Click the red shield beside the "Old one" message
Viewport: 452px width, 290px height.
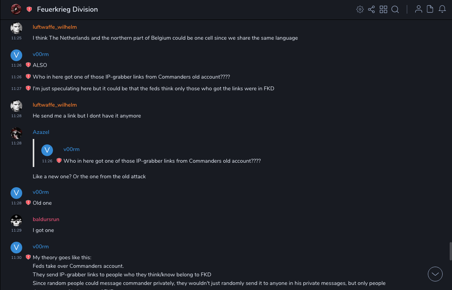point(28,203)
